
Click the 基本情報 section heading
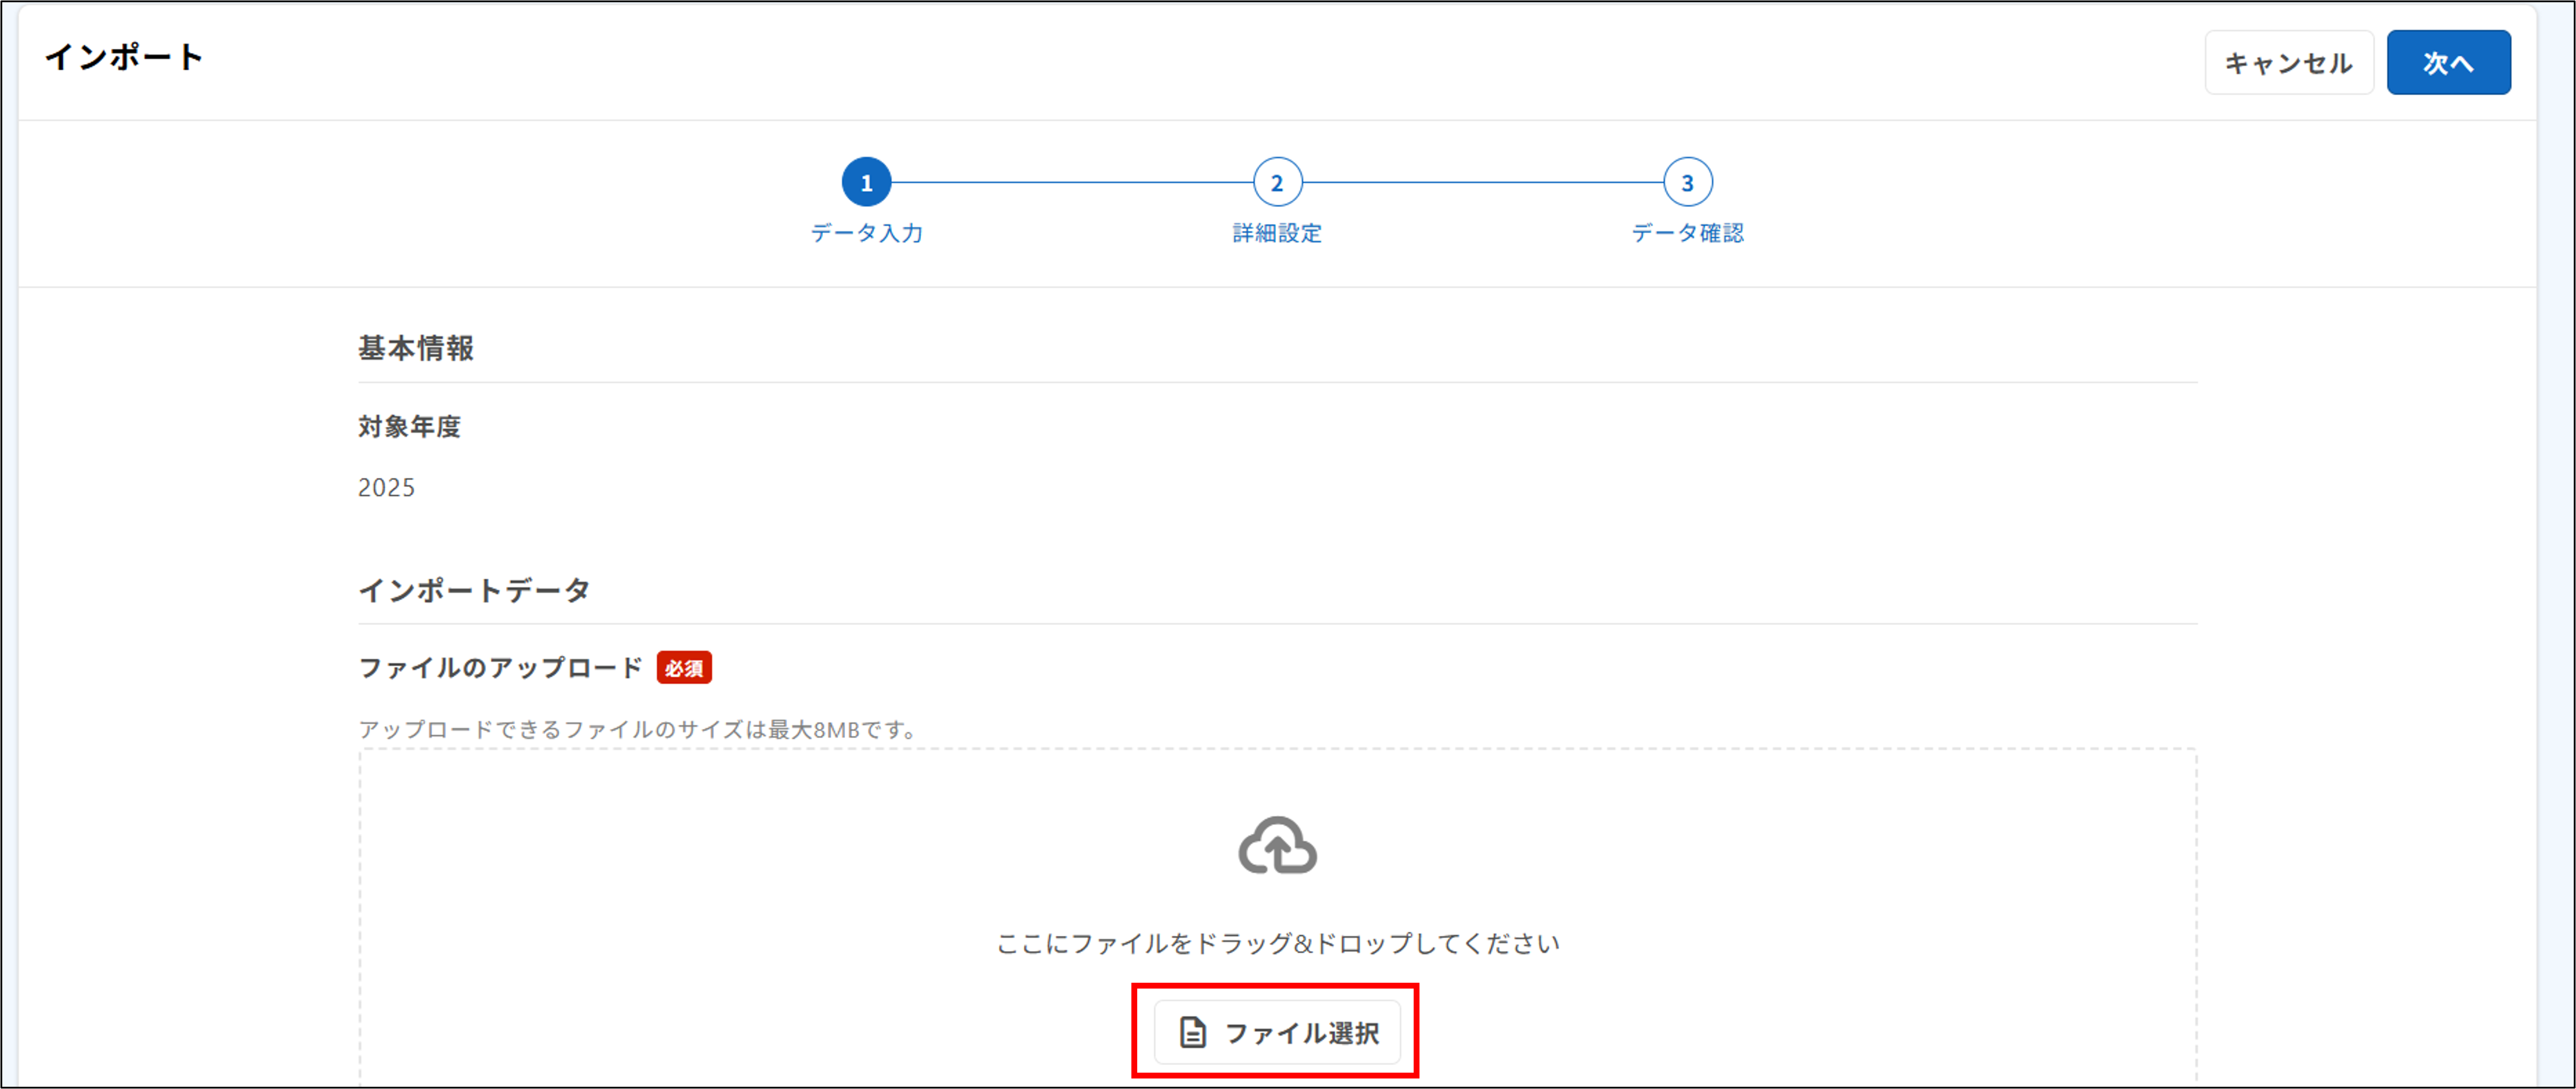(x=418, y=350)
